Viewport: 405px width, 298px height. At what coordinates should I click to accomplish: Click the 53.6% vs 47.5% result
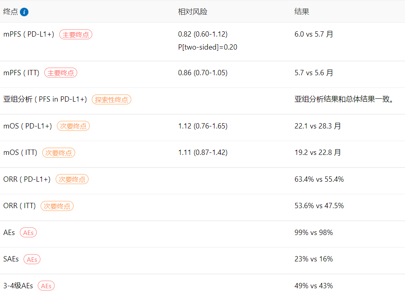(x=319, y=206)
